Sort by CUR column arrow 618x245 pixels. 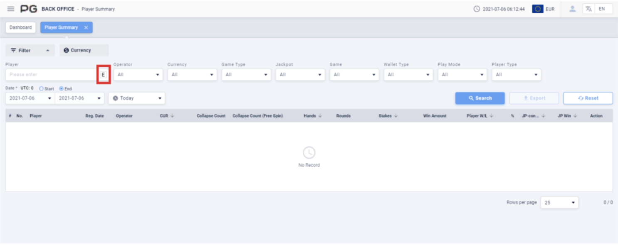(172, 116)
